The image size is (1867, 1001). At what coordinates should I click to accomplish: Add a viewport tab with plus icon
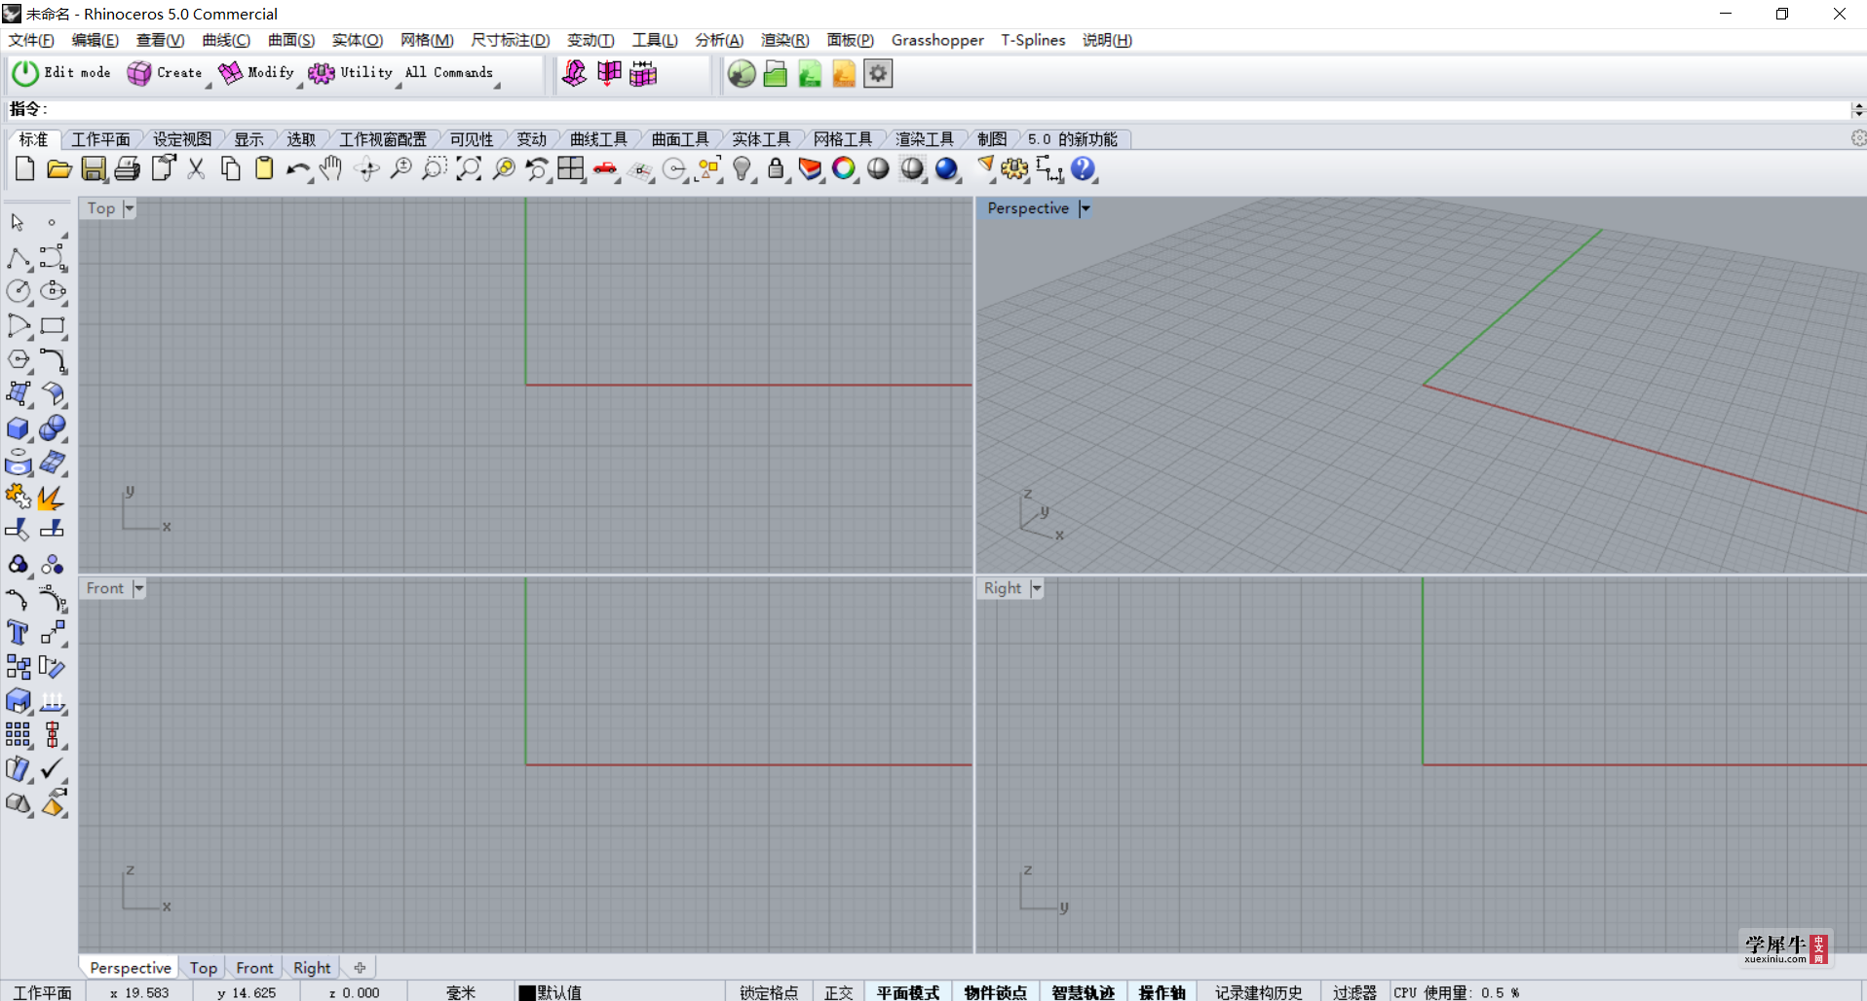point(360,968)
